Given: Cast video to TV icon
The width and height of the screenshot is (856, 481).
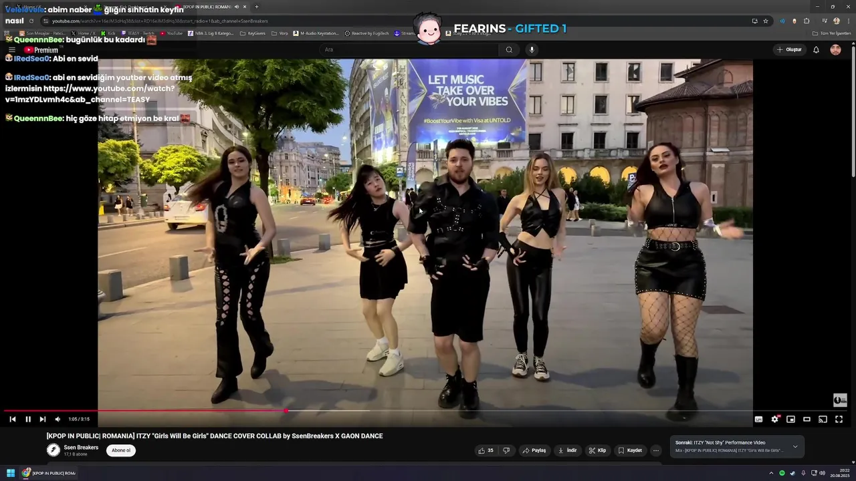Looking at the screenshot, I should click(x=823, y=419).
